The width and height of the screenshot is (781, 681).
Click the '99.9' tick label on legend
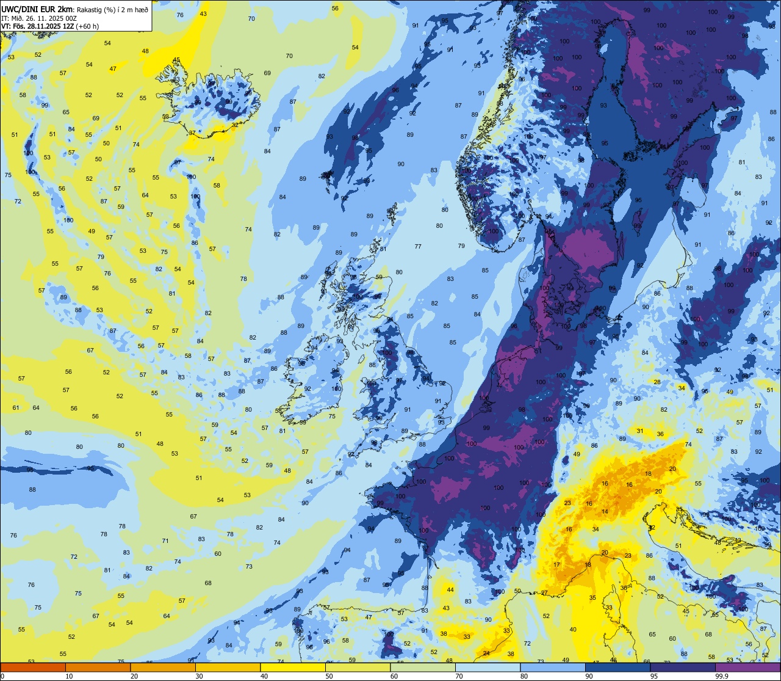(722, 676)
